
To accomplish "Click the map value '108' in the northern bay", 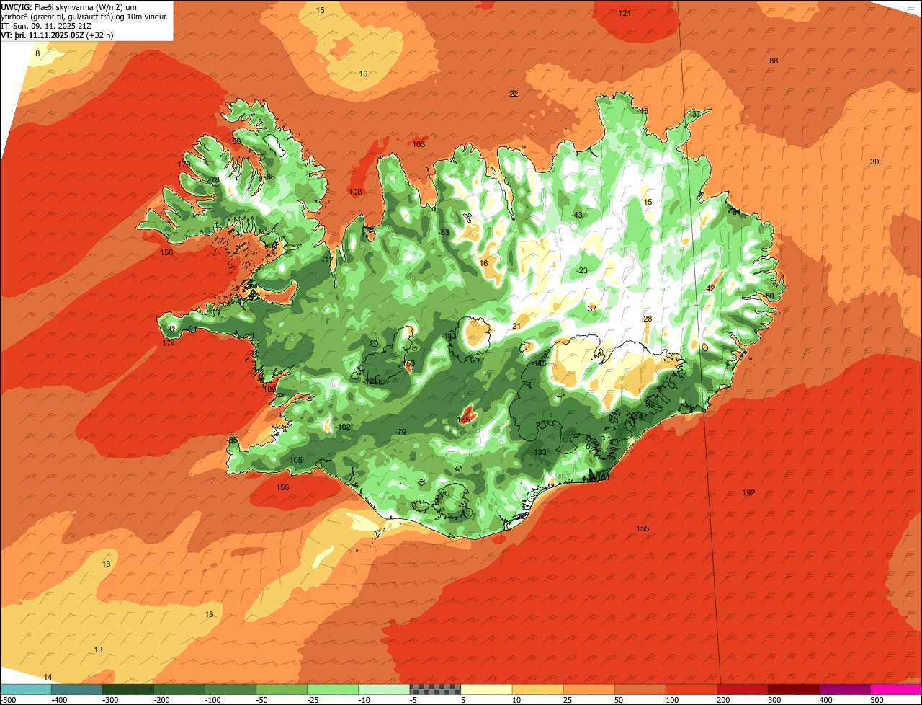I will pos(355,192).
